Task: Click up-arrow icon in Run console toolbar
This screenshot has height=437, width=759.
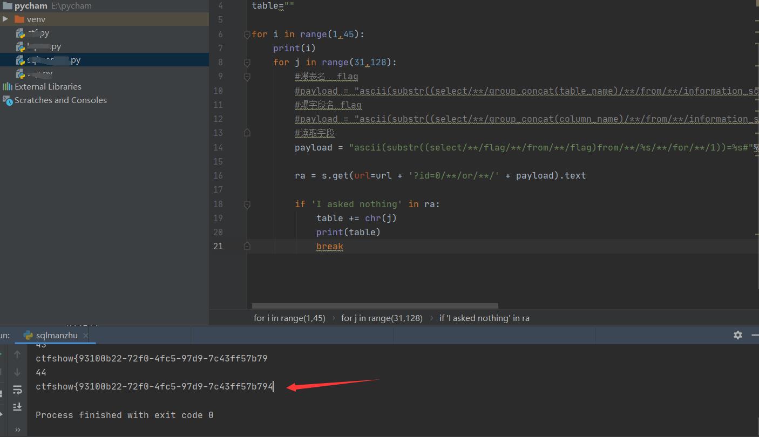Action: coord(17,354)
